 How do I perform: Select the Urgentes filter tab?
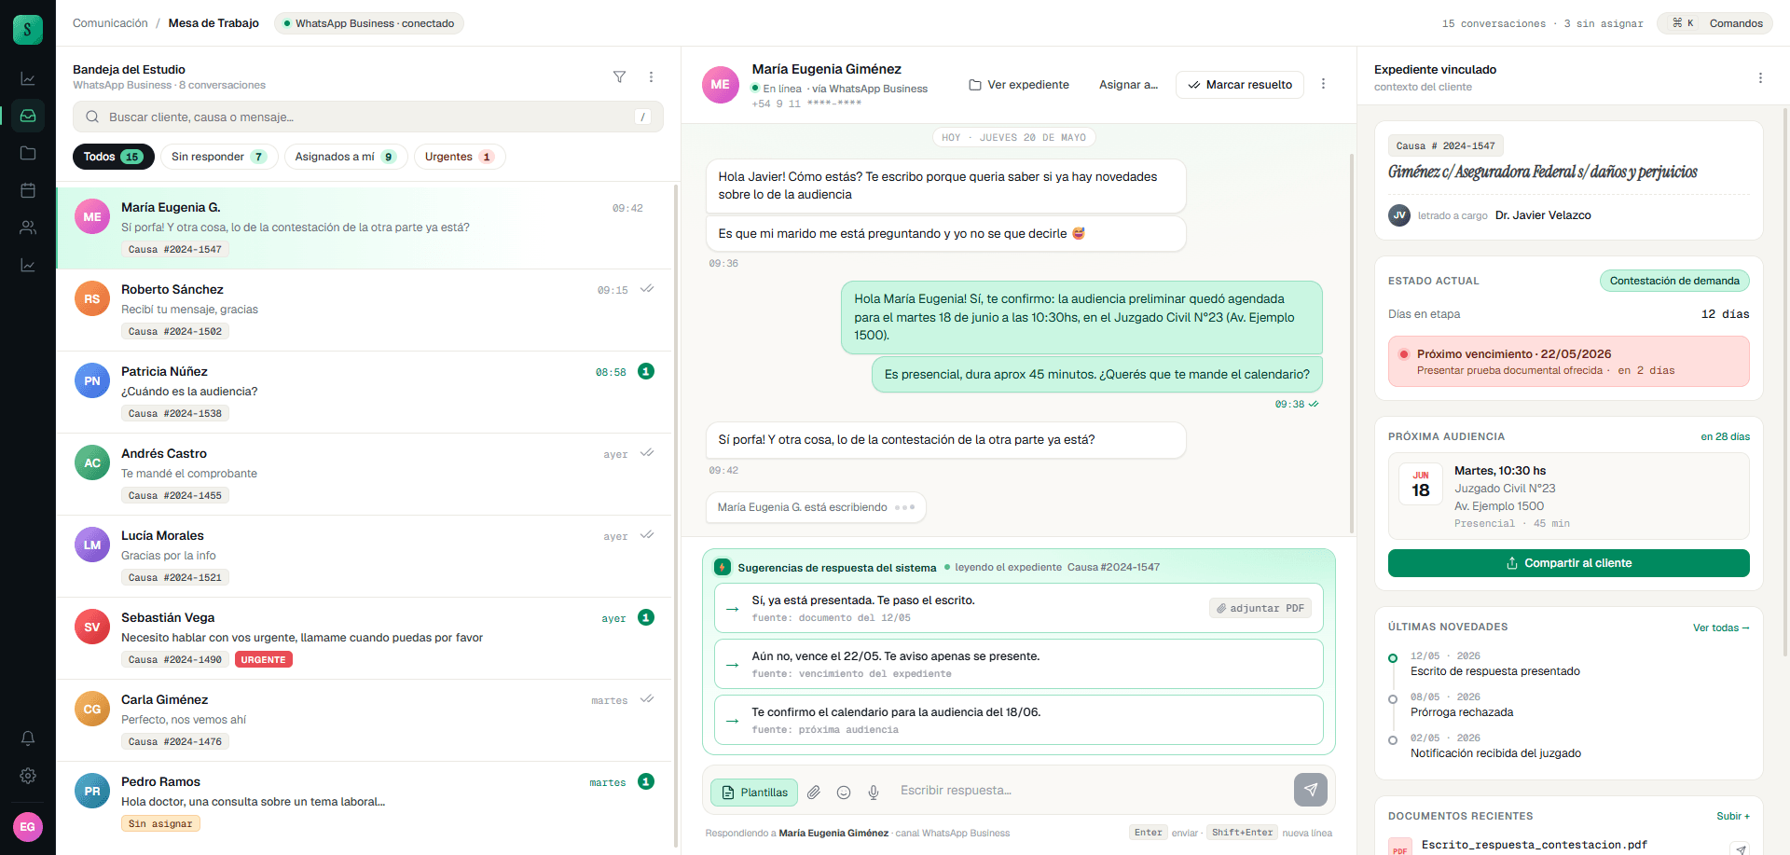click(x=460, y=157)
